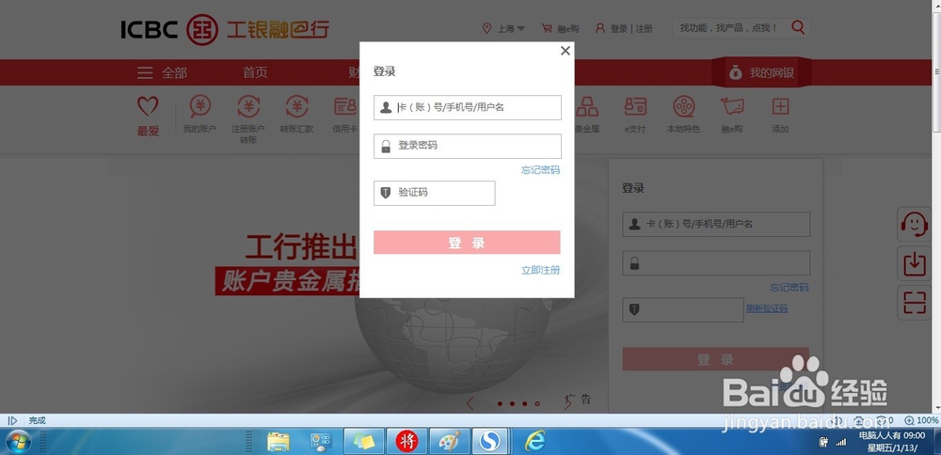Image resolution: width=941 pixels, height=455 pixels.
Task: Open the Paint palette icon on taskbar
Action: pyautogui.click(x=450, y=443)
